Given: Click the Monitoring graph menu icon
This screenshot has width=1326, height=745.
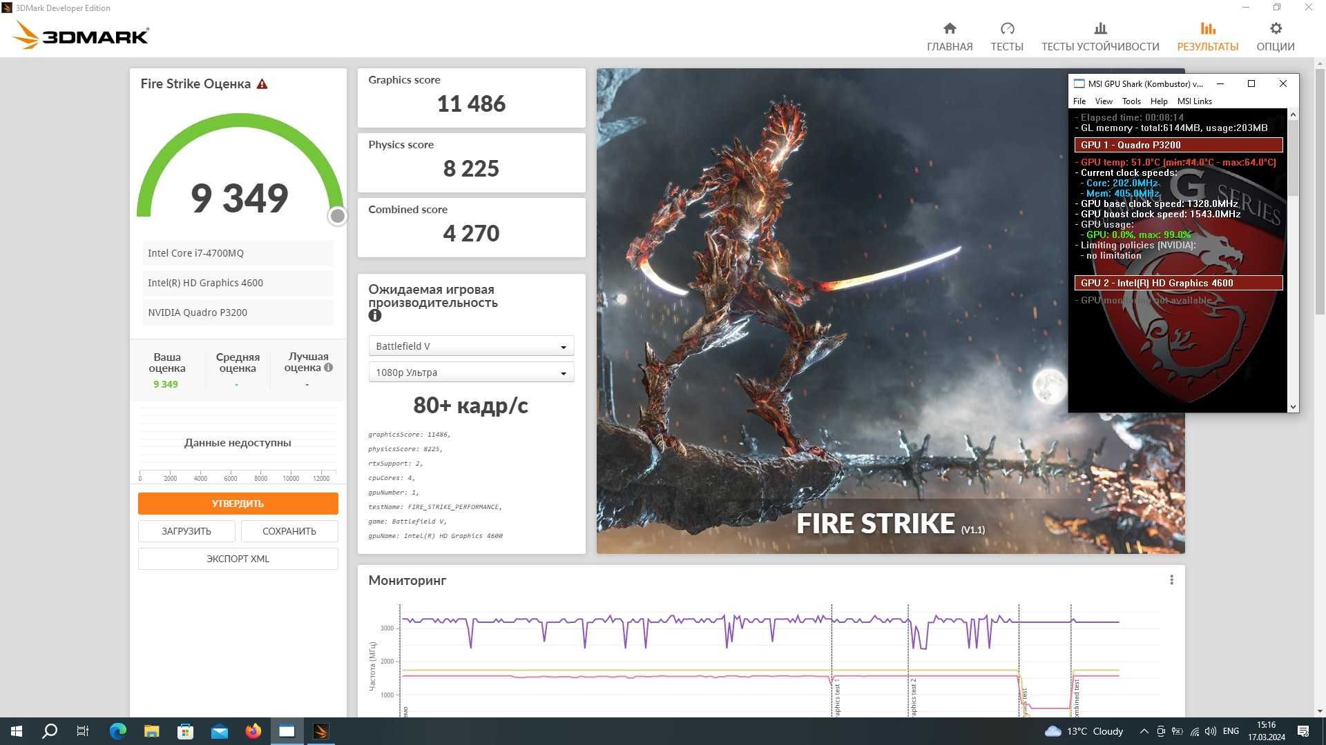Looking at the screenshot, I should coord(1172,579).
